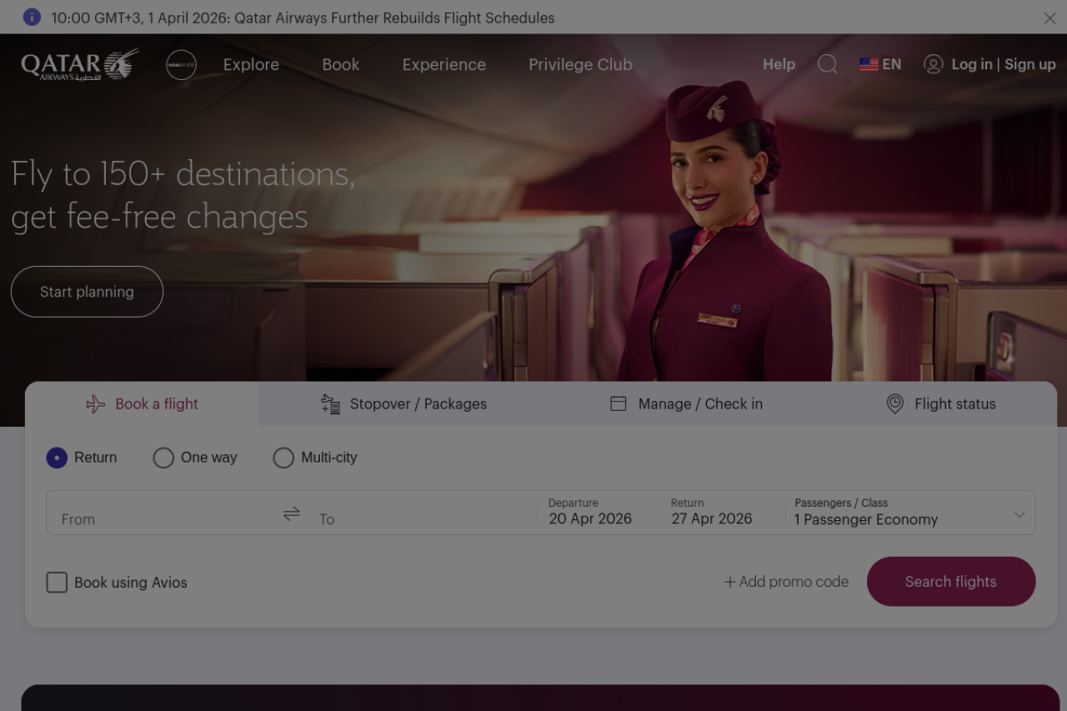The width and height of the screenshot is (1067, 711).
Task: Click the Search flights button
Action: [x=951, y=582]
